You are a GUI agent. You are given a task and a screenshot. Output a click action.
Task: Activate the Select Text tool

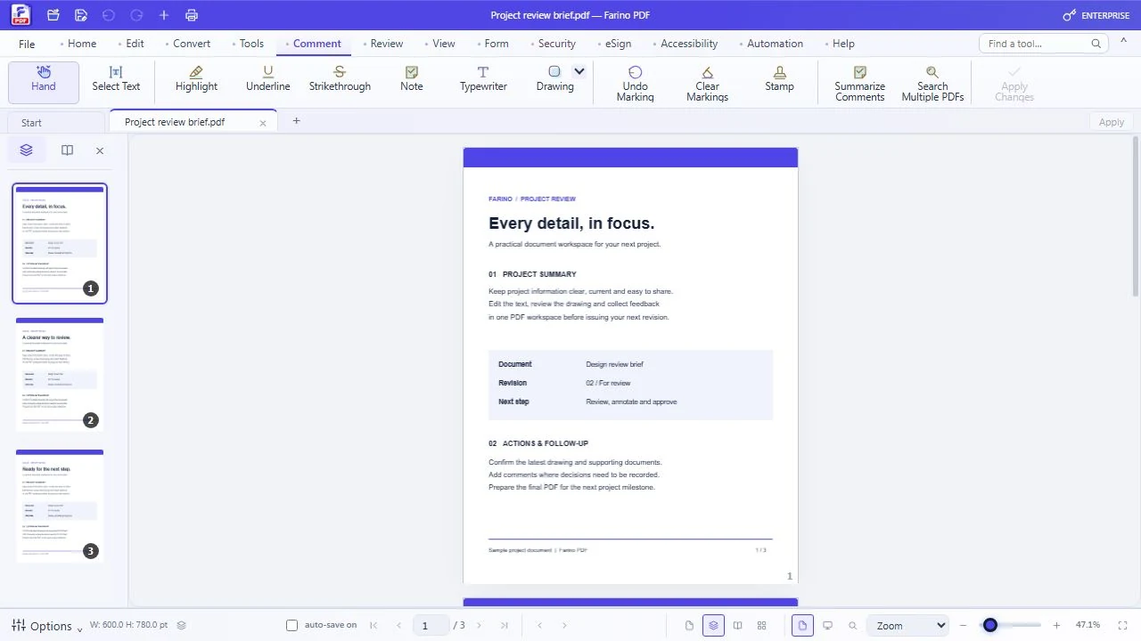[x=116, y=79]
